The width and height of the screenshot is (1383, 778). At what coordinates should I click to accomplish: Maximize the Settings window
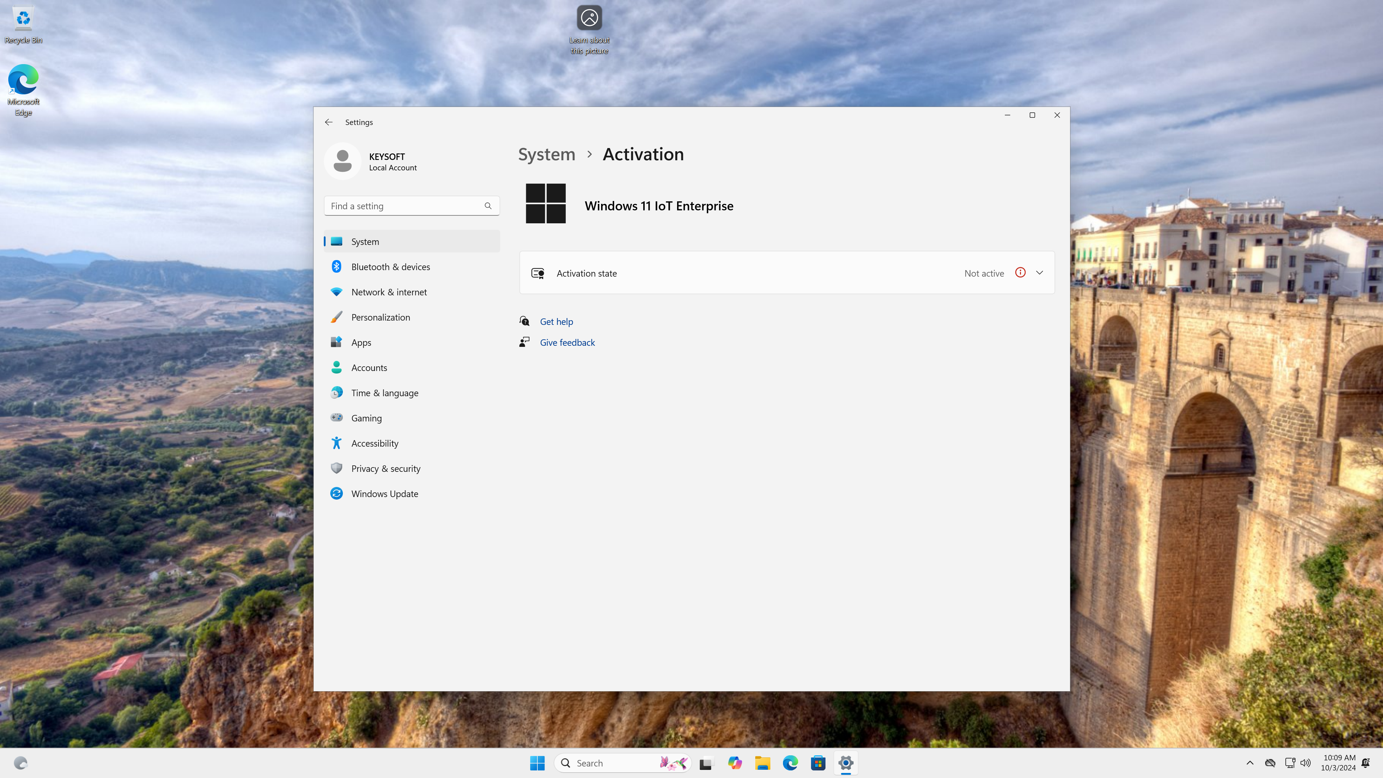tap(1032, 115)
